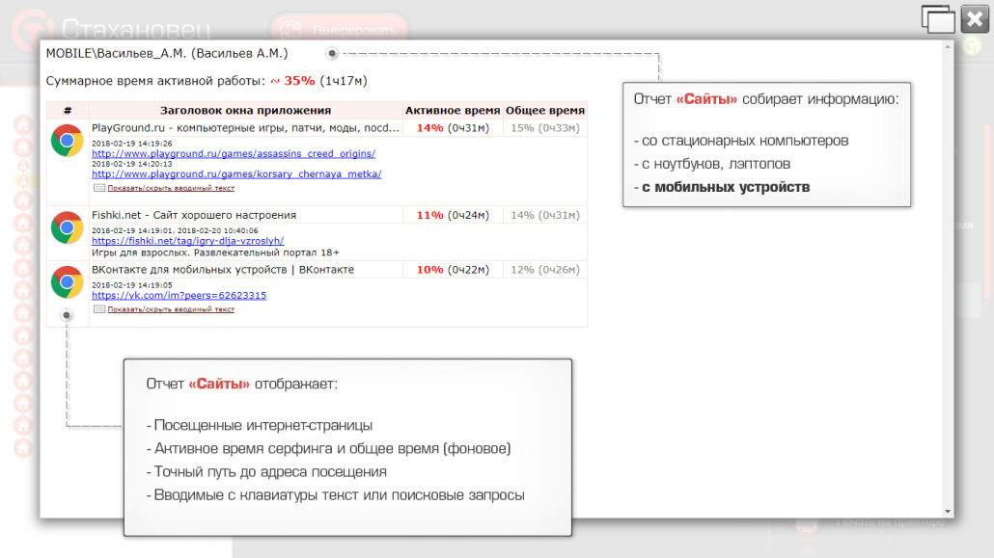Click the scroll down arrow of popup scrollbar
Screen dimensions: 994x558
(948, 511)
